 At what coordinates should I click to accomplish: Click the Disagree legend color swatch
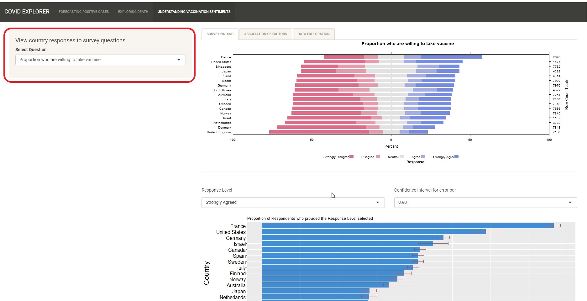point(378,157)
